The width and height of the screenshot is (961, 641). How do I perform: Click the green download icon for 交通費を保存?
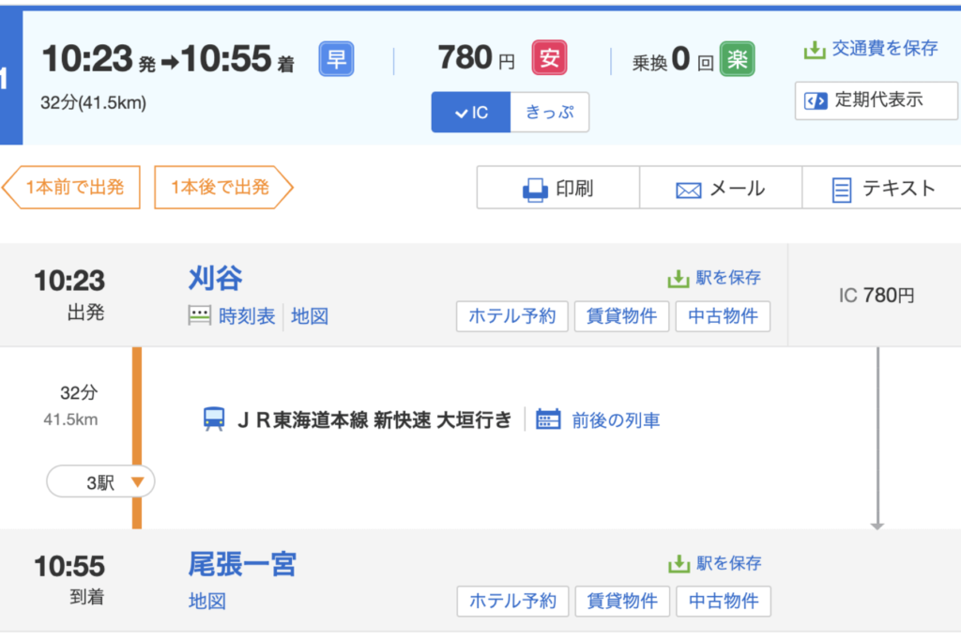(814, 49)
